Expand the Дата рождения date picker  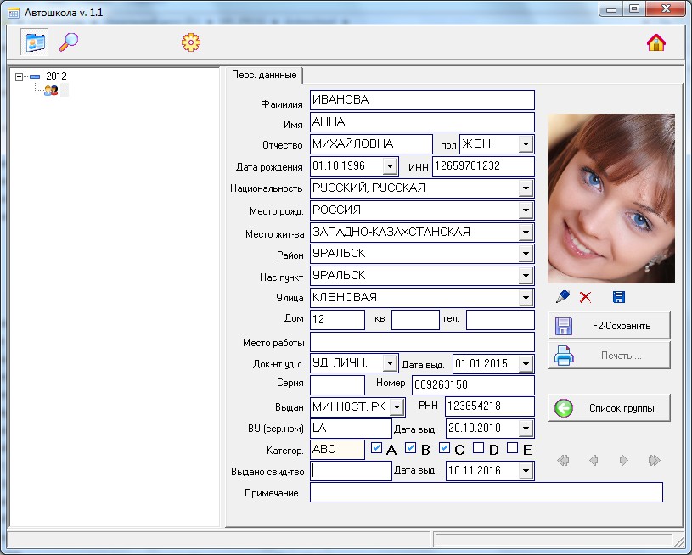pos(389,166)
